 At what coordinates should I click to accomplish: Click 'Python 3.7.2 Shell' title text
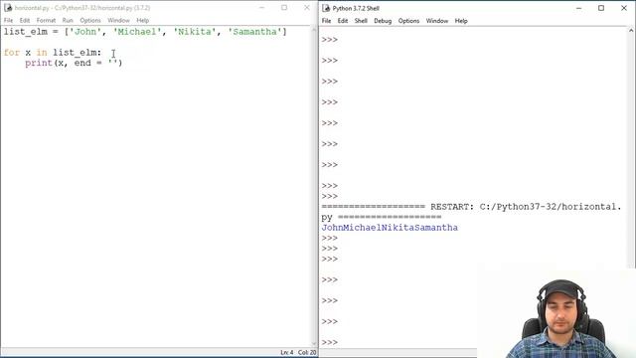(356, 8)
